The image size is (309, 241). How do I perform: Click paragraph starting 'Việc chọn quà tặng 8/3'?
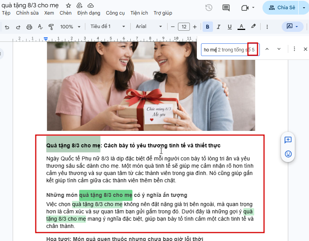150,215
